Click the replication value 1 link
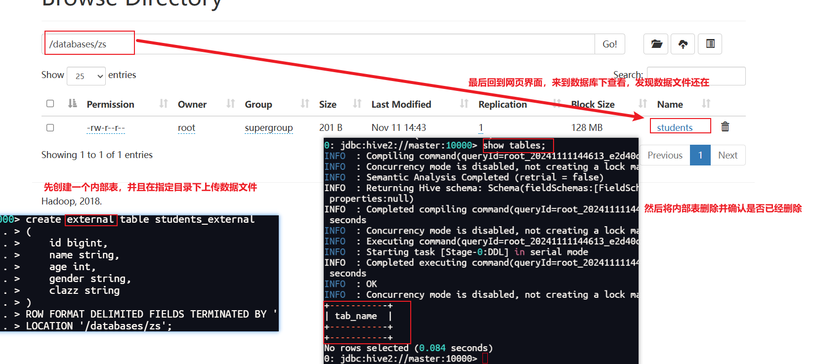815x364 pixels. pyautogui.click(x=481, y=127)
